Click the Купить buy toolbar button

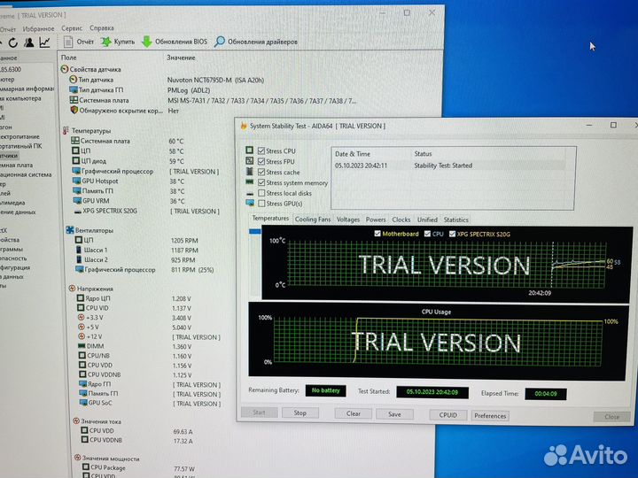pyautogui.click(x=118, y=42)
